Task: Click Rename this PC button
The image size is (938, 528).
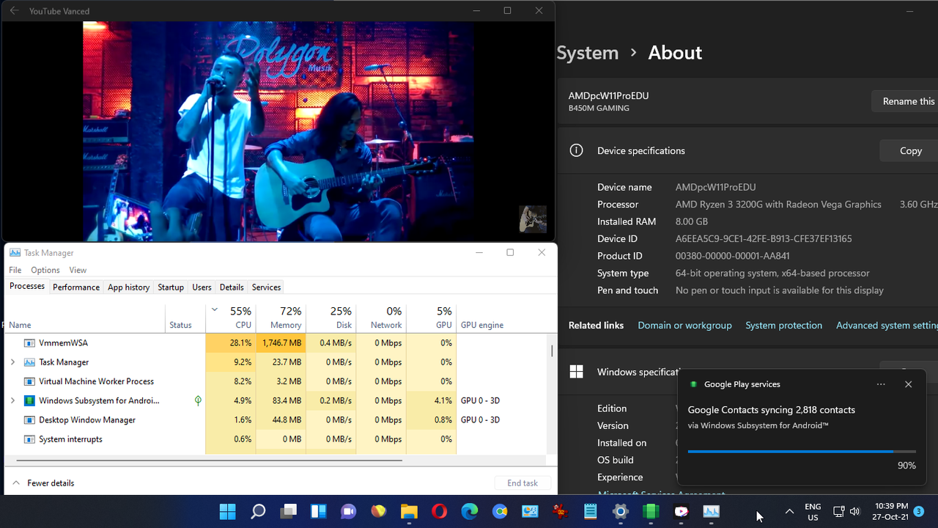Action: (x=905, y=101)
